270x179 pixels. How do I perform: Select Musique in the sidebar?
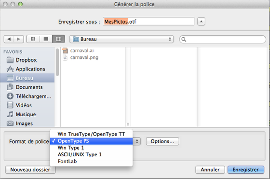tap(27, 114)
